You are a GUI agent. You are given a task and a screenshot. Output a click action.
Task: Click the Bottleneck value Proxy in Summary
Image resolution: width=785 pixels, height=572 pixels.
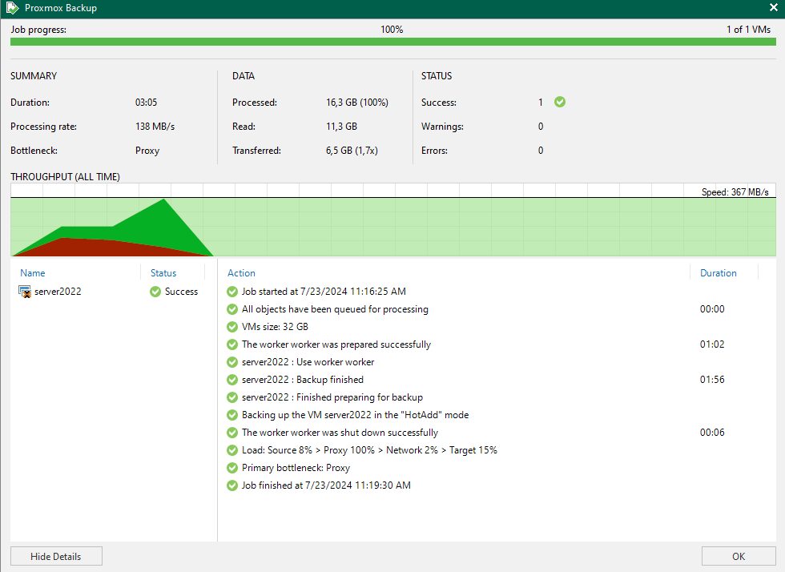click(x=147, y=151)
